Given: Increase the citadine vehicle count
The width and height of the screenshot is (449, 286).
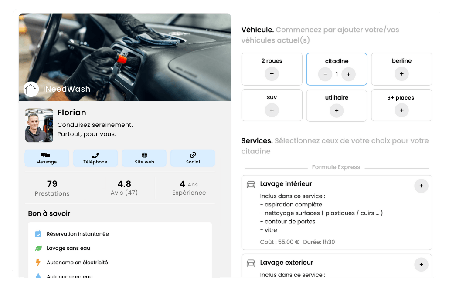Looking at the screenshot, I should pos(348,74).
